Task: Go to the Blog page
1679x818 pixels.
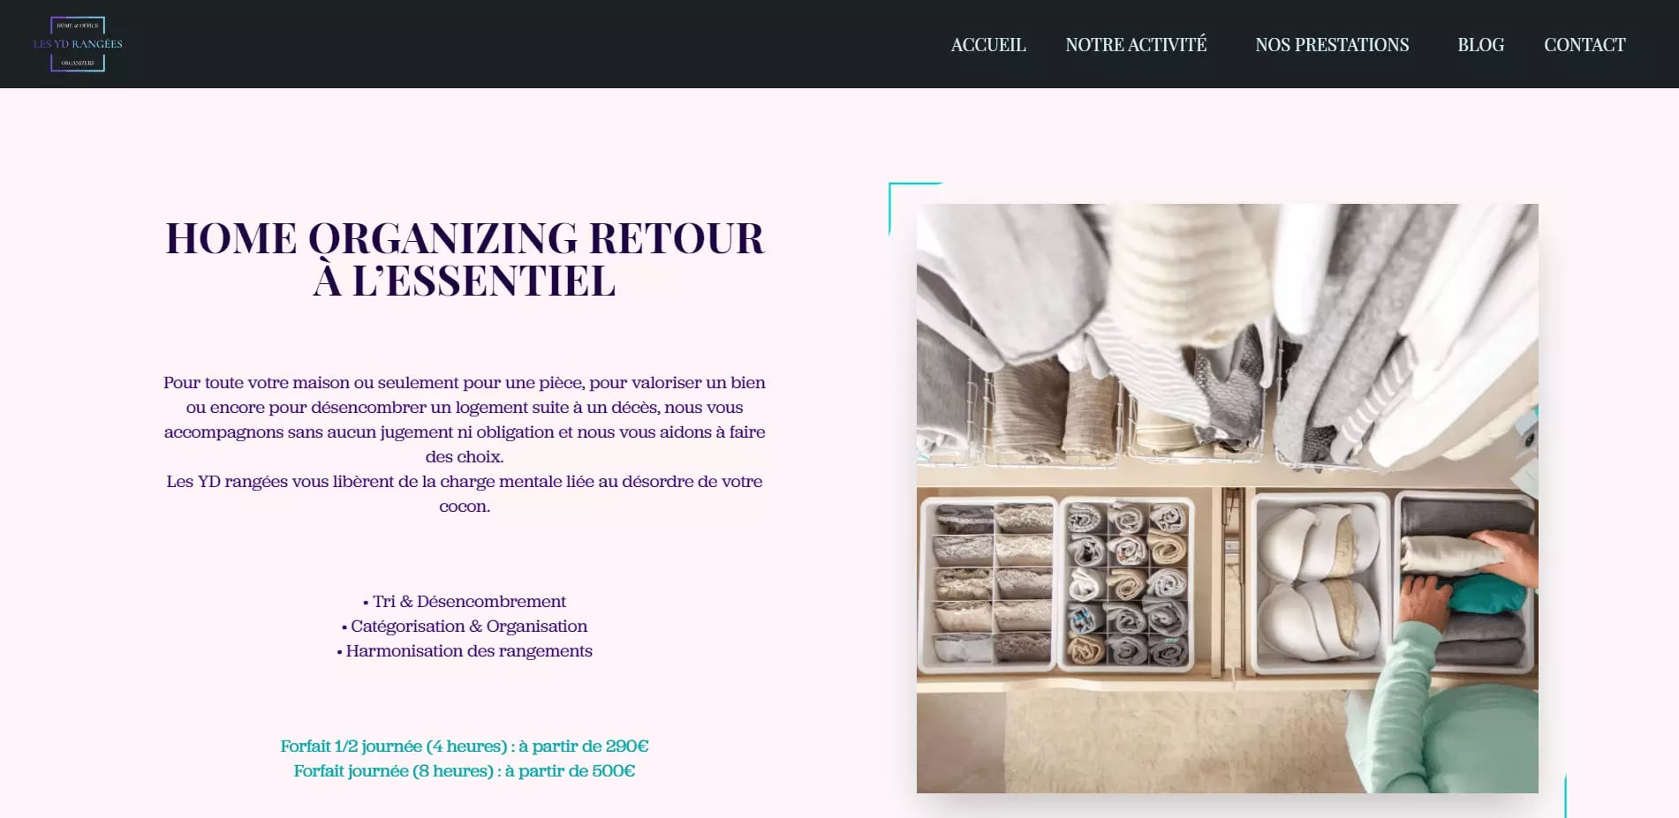Action: tap(1480, 45)
